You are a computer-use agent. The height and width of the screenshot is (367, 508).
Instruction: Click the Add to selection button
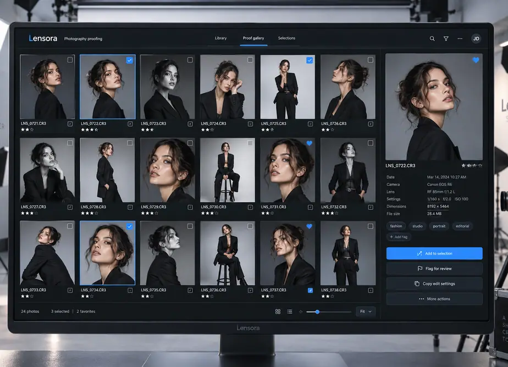coord(434,253)
